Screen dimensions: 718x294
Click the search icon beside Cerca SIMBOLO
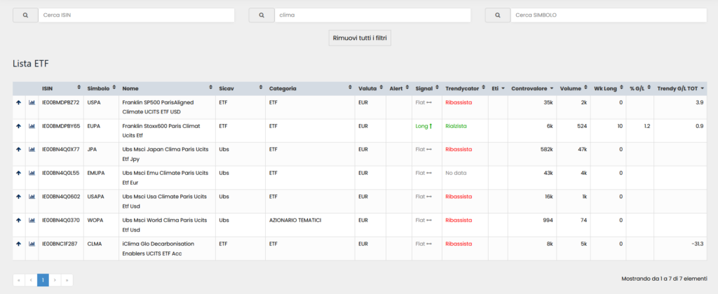[496, 15]
